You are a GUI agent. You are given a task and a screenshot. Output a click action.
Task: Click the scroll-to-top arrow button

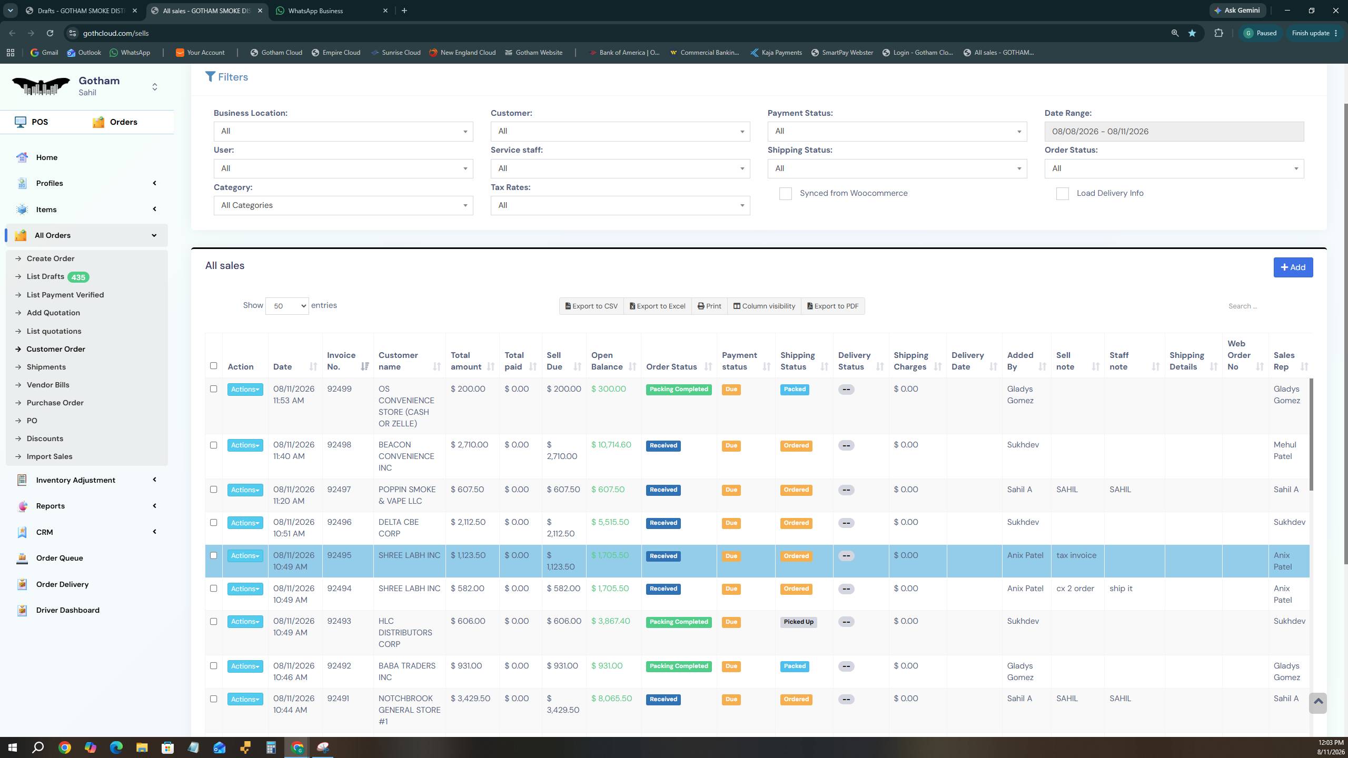[1318, 703]
